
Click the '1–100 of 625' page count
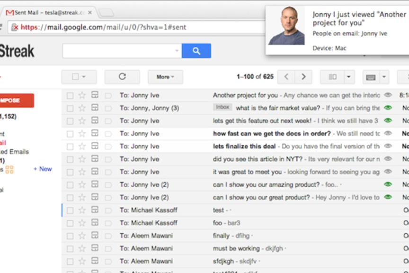[x=255, y=77]
